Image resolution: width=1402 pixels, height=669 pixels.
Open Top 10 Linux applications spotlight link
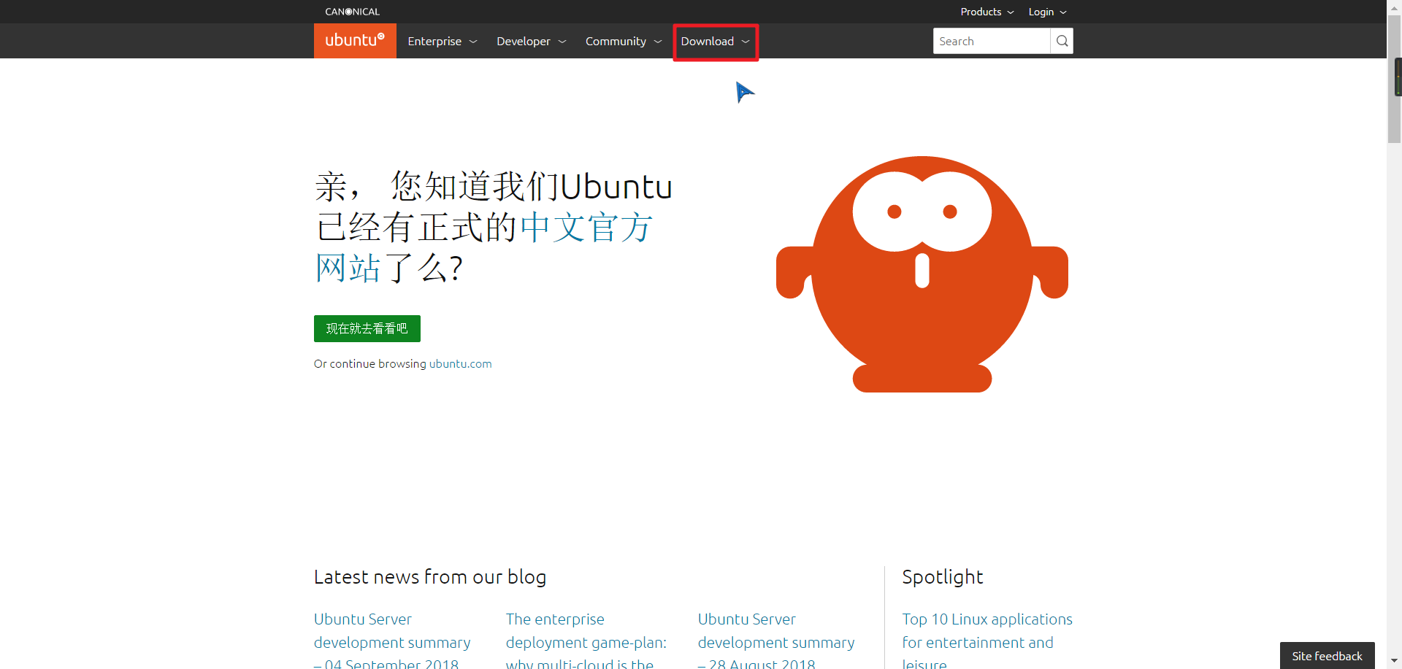tap(987, 642)
